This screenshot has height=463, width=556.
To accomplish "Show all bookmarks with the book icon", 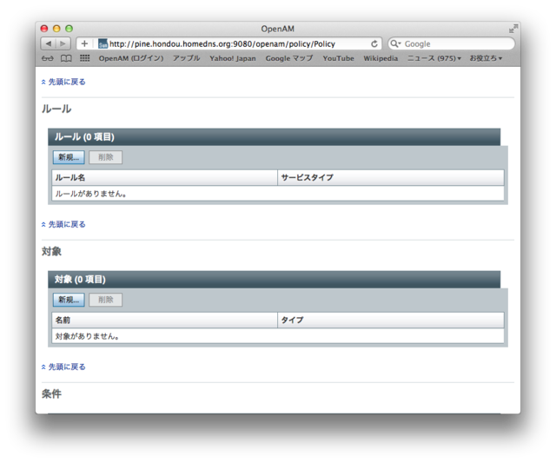I will 65,58.
